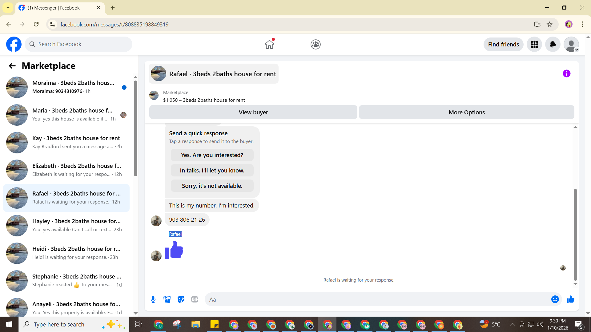Go back from Marketplace chats list

coord(12,66)
